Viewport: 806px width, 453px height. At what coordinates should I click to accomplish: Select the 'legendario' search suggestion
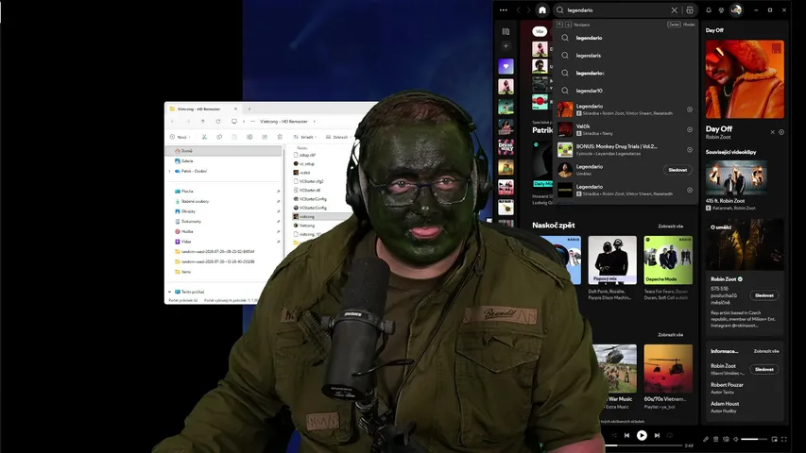tap(626, 38)
